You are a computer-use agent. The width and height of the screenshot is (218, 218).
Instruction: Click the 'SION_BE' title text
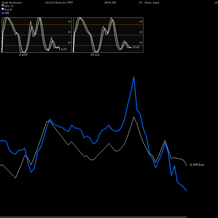110,3
